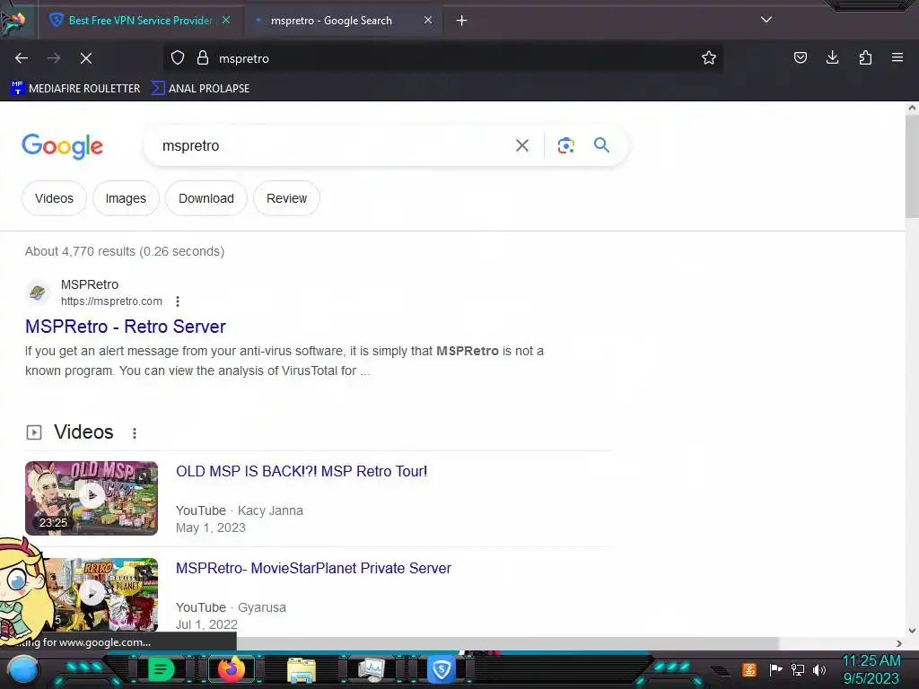The width and height of the screenshot is (919, 689).
Task: Click the About 4,770 results text
Action: 124,251
